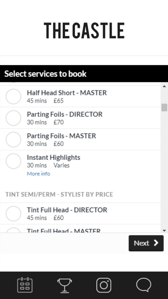Open the trophy rewards icon
Screen dimensions: 168x299
click(x=64, y=286)
